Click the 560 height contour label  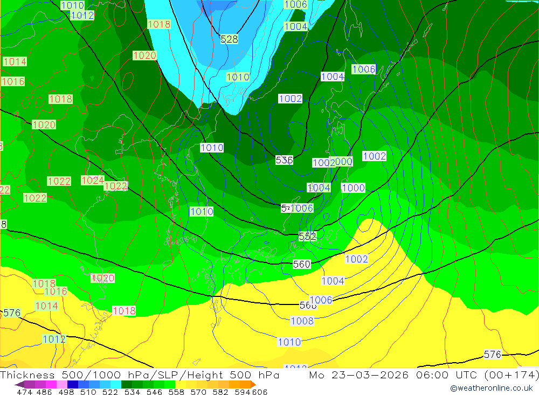(302, 264)
